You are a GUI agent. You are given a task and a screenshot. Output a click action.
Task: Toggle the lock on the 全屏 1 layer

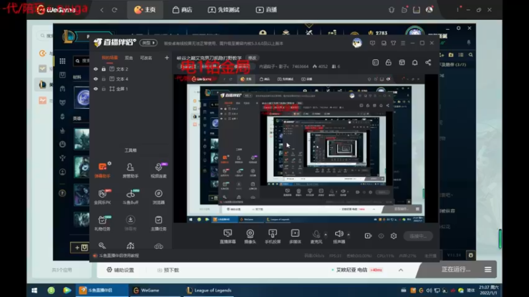click(x=104, y=89)
